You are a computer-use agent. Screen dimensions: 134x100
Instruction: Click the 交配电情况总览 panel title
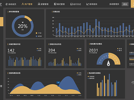[x=14, y=73]
